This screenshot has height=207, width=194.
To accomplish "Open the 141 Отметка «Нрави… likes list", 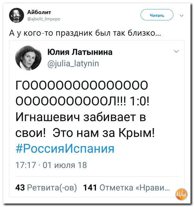I will click(x=127, y=187).
